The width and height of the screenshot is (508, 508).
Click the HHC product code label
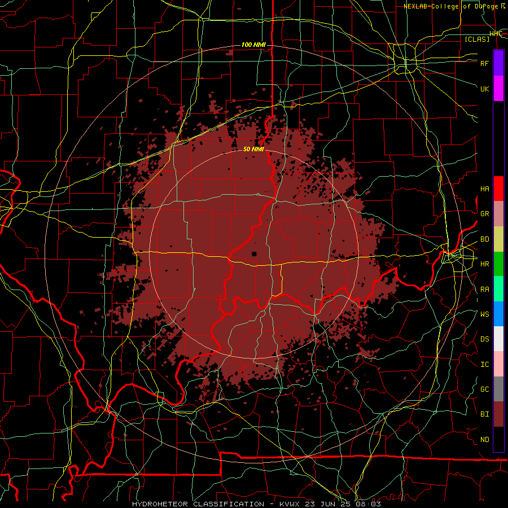[496, 34]
